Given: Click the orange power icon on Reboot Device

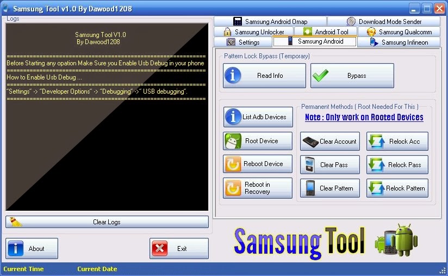Looking at the screenshot, I should [x=233, y=164].
